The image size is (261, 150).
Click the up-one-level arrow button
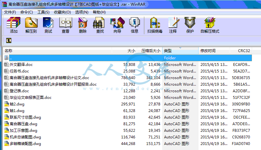point(9,40)
